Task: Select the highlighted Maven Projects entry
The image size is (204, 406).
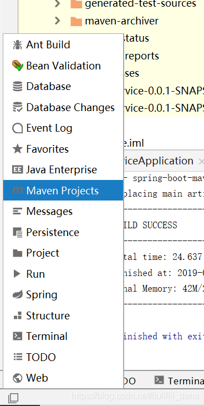Action: click(x=63, y=191)
